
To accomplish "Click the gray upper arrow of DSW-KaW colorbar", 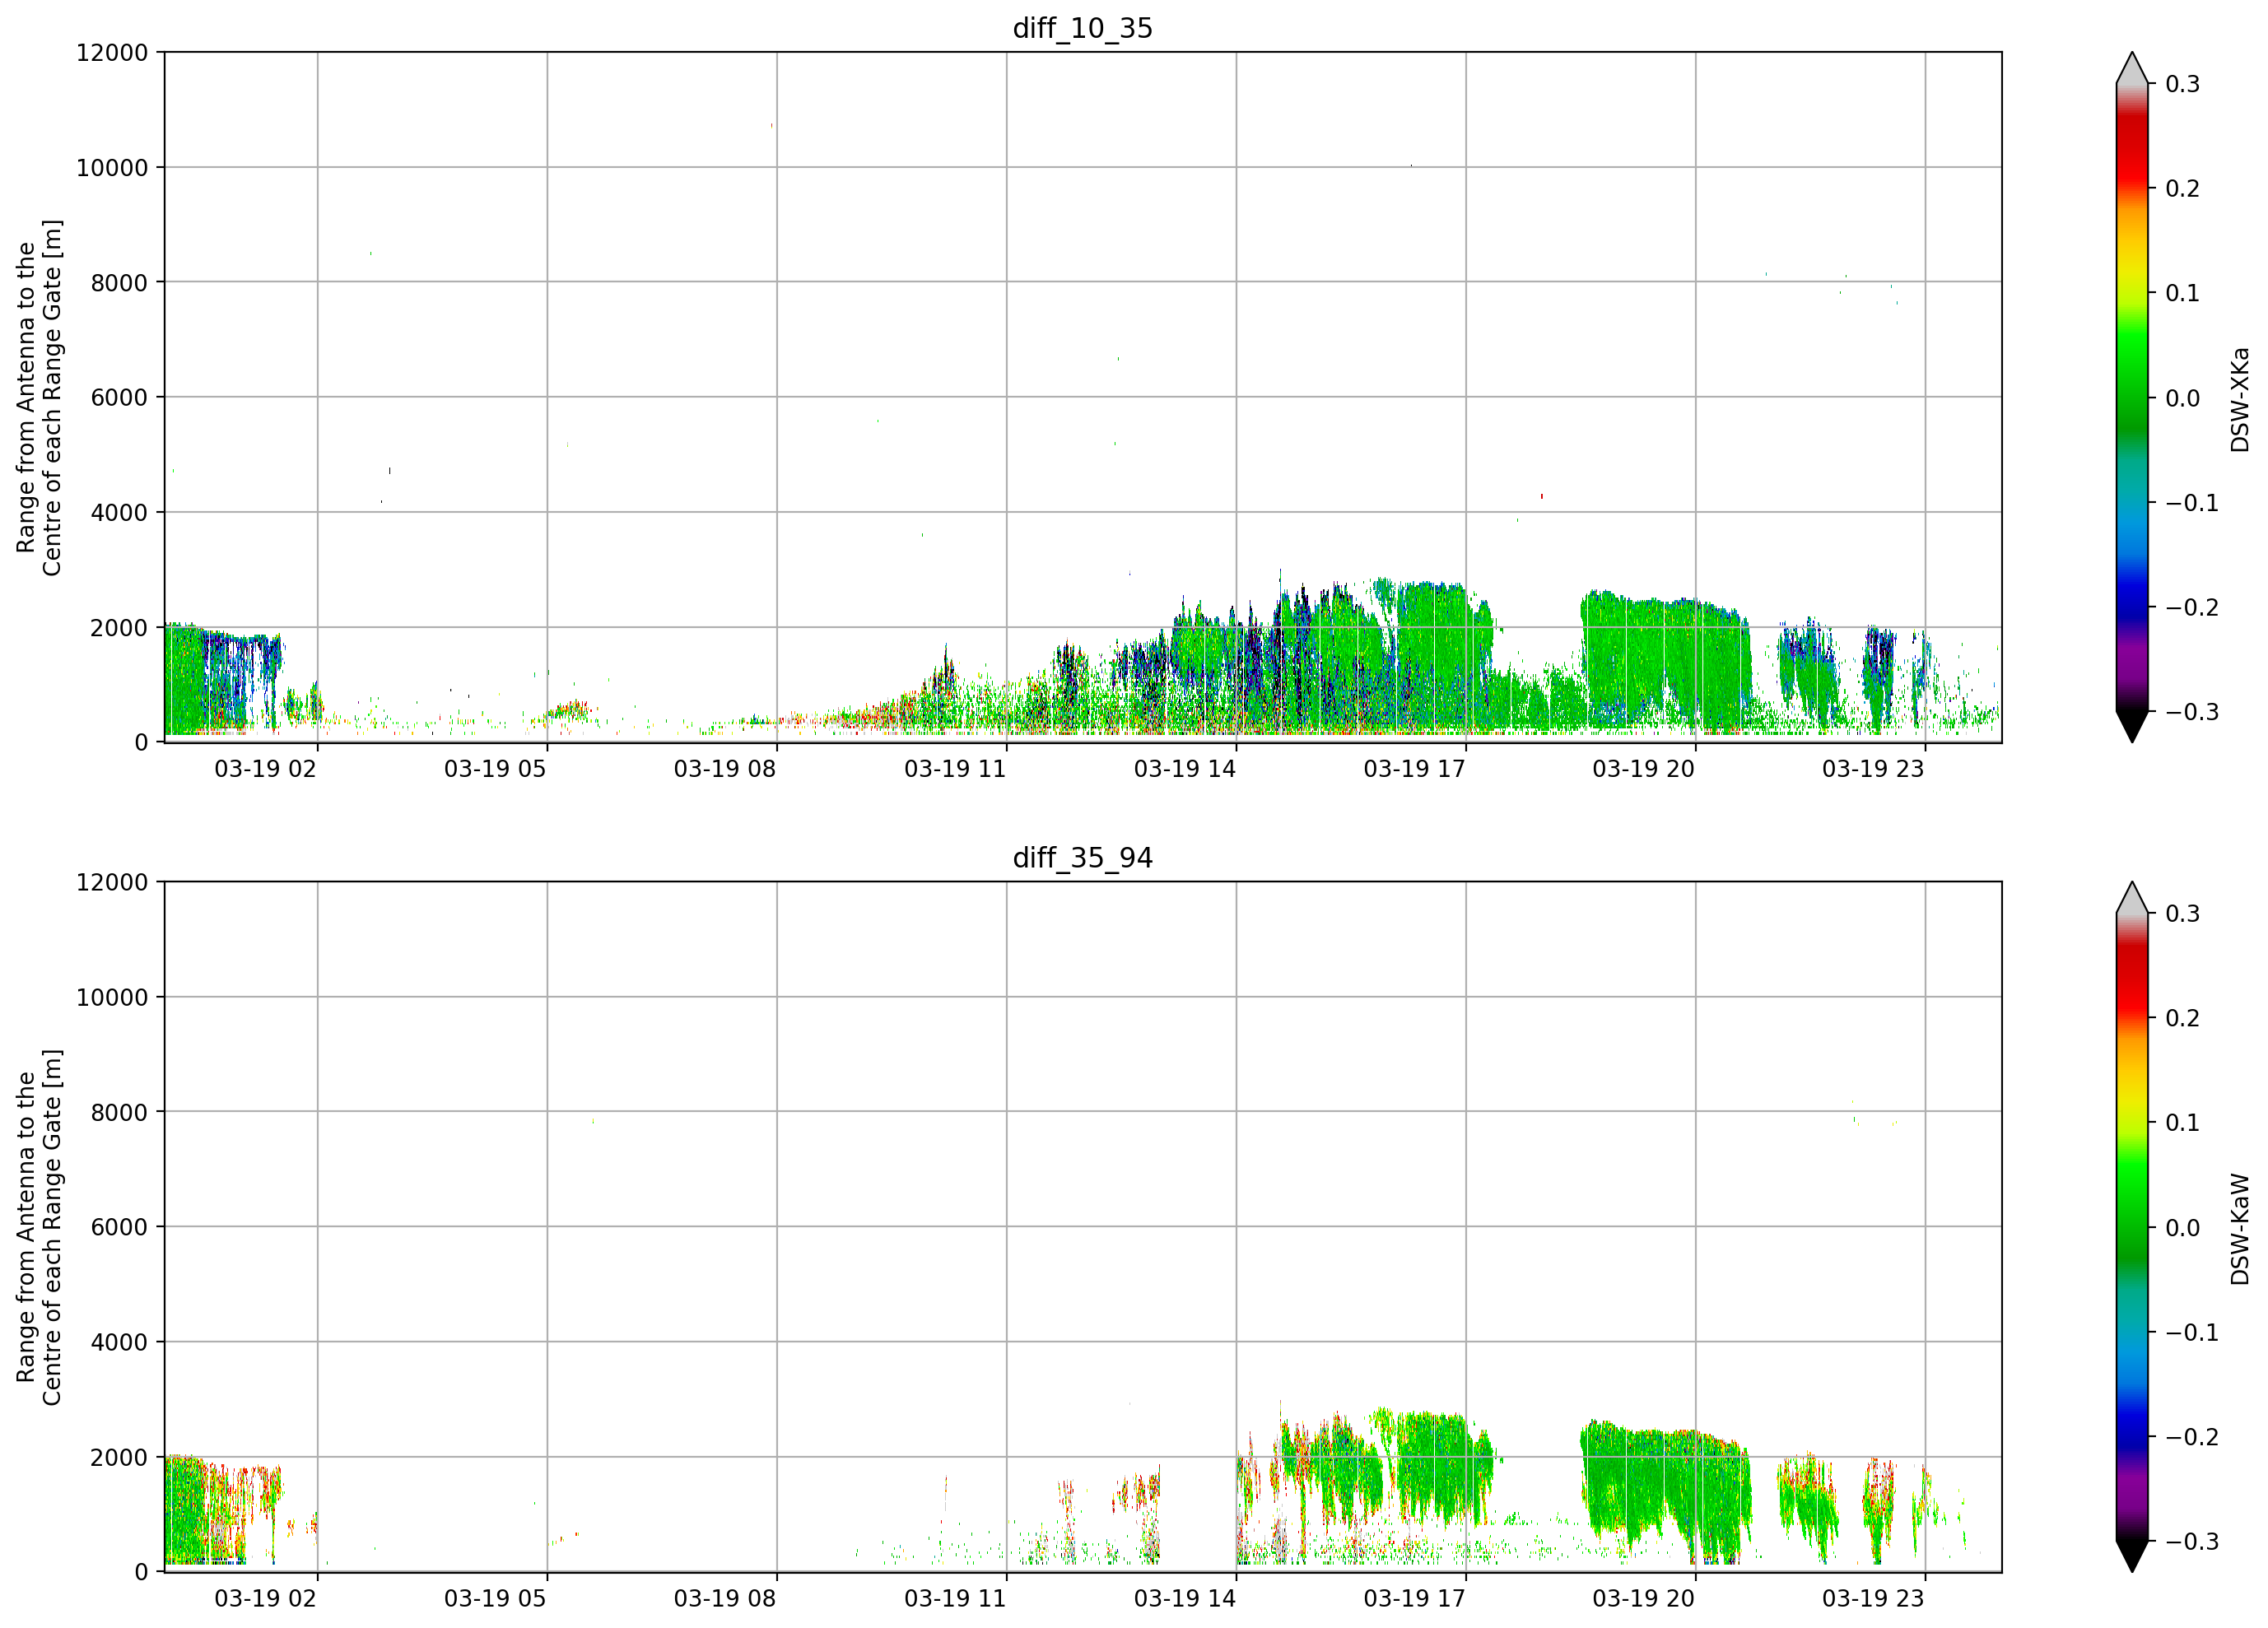I will click(x=2132, y=898).
